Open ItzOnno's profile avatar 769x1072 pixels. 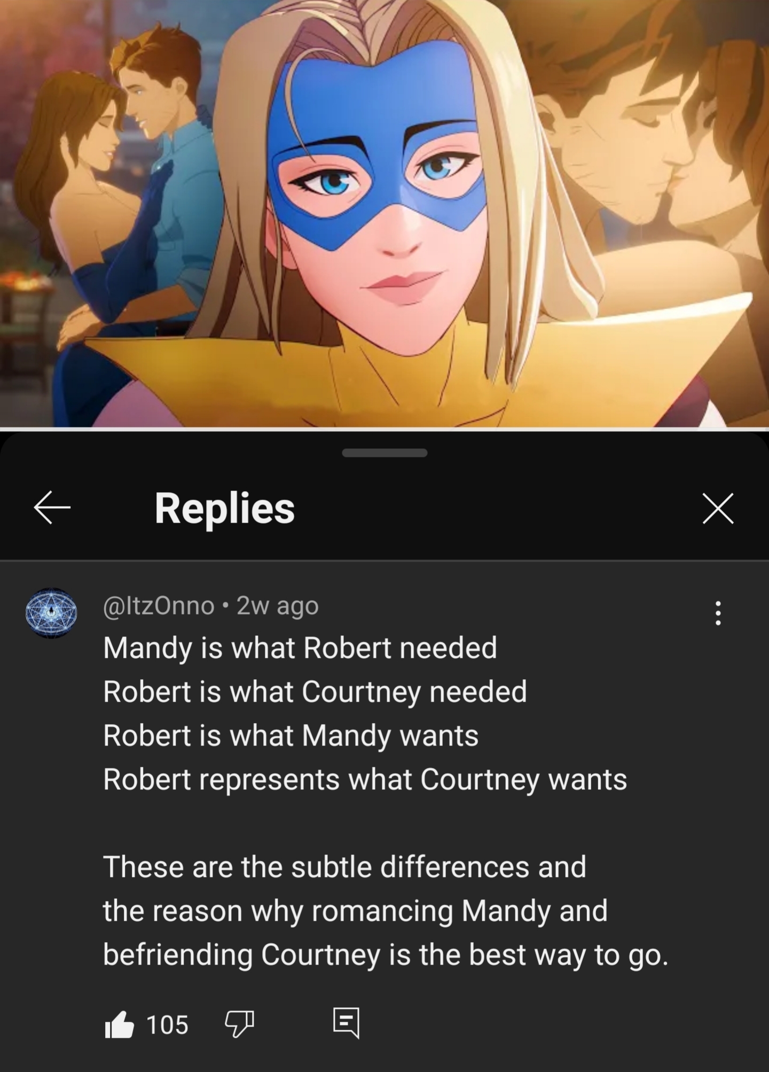51,613
